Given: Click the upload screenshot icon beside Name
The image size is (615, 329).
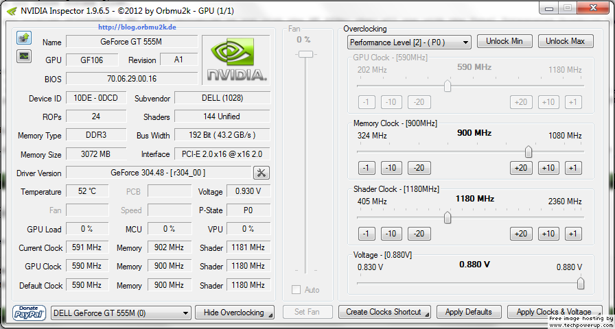Looking at the screenshot, I should click(24, 38).
